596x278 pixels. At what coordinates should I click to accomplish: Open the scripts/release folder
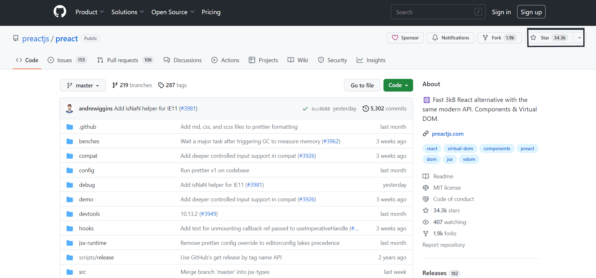tap(96, 257)
